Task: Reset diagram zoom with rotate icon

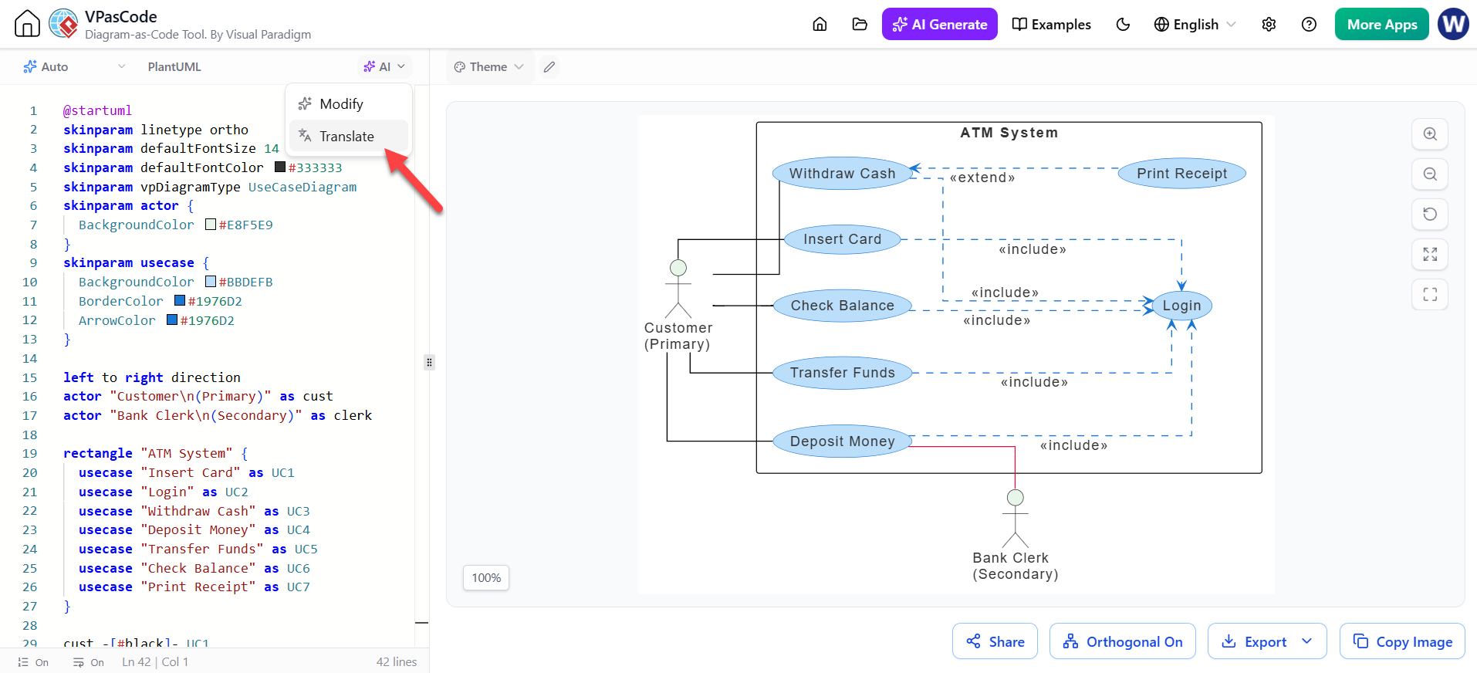Action: pos(1430,214)
